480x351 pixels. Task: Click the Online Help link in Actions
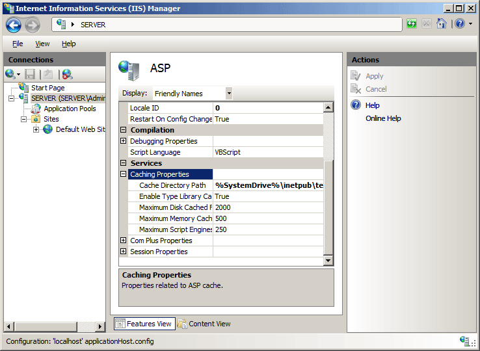pos(383,118)
